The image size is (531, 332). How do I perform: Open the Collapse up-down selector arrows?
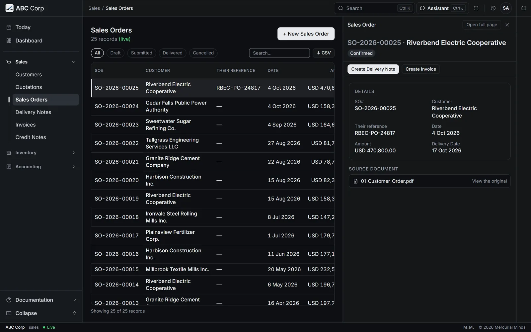pyautogui.click(x=74, y=313)
